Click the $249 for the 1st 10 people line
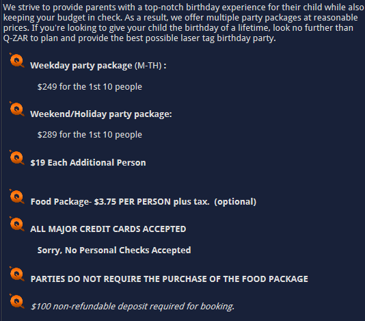The width and height of the screenshot is (365, 321). click(90, 87)
